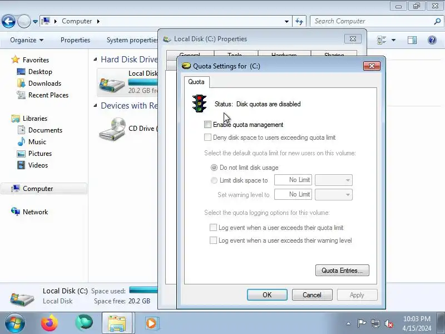The width and height of the screenshot is (445, 334).
Task: Click the Quota Settings title bar disk icon
Action: (186, 66)
